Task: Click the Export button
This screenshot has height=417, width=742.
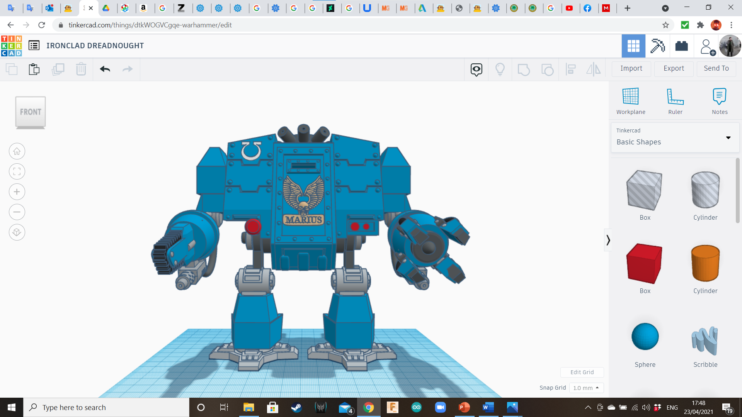Action: pos(674,68)
